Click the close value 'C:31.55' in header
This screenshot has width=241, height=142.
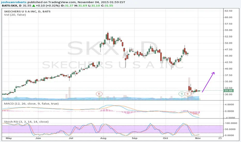click(107, 5)
